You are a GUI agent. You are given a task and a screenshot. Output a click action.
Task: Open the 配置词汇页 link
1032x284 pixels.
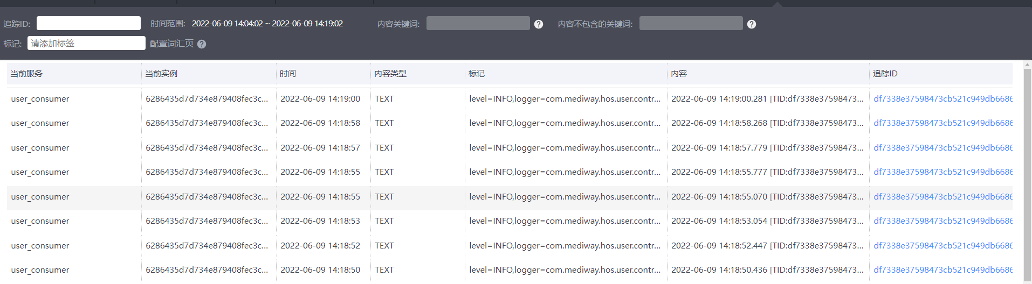(x=171, y=44)
